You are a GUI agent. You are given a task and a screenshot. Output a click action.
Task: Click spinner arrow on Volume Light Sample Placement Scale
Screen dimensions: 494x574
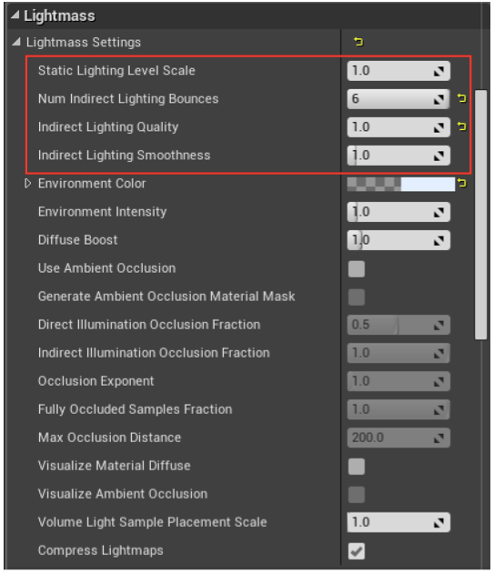click(x=439, y=523)
